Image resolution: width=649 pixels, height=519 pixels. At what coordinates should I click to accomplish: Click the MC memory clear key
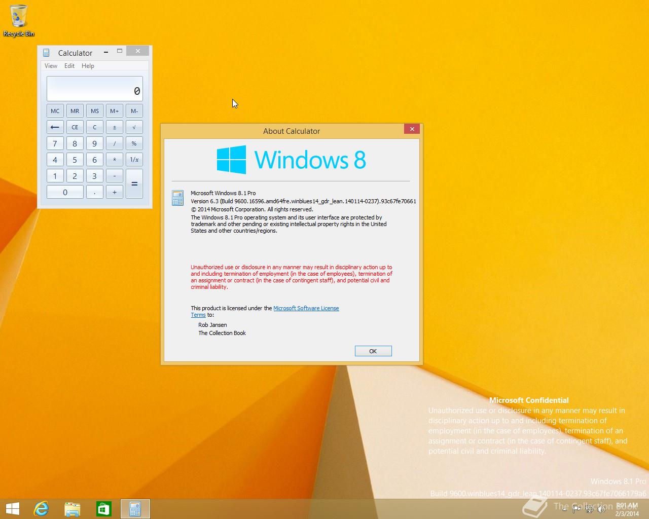tap(55, 111)
